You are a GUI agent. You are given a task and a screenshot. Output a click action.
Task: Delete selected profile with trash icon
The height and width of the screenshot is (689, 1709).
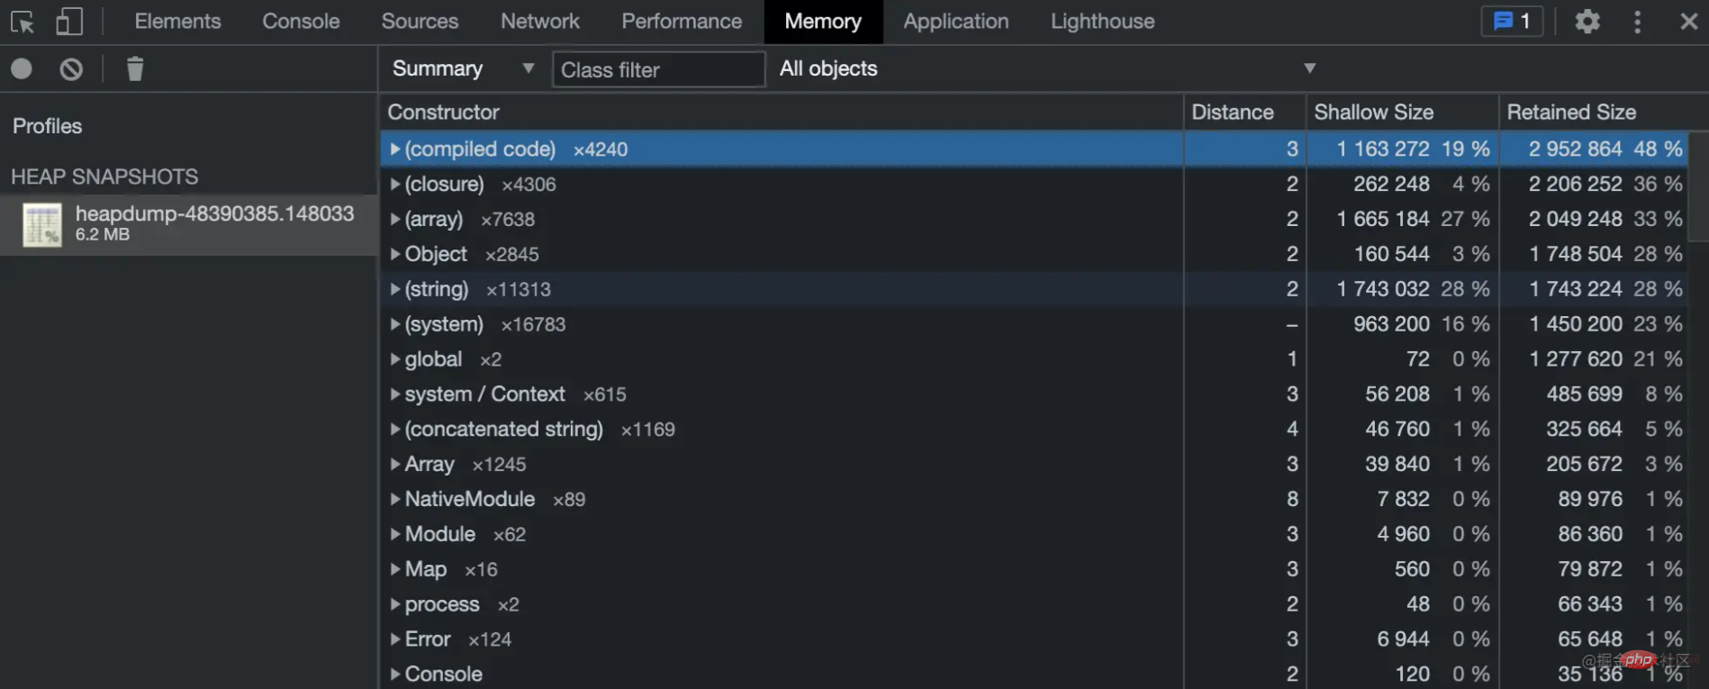[135, 68]
